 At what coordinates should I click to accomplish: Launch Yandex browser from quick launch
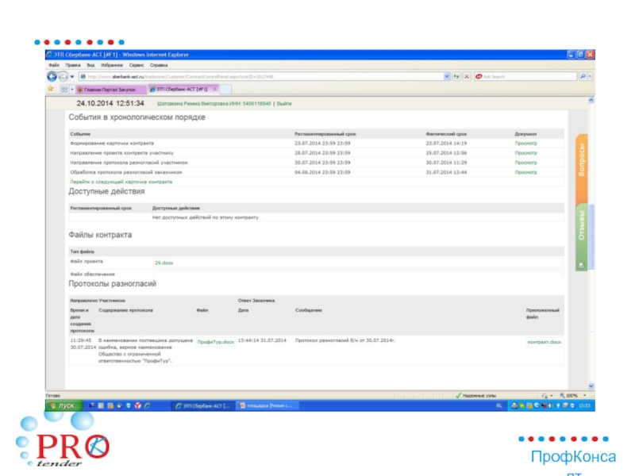pyautogui.click(x=137, y=405)
